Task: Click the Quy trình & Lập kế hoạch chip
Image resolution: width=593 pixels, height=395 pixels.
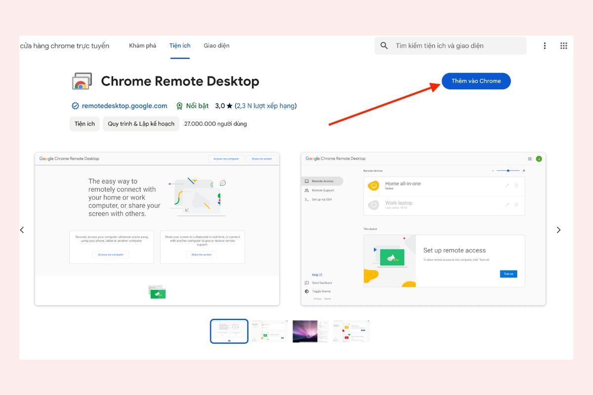Action: coord(141,124)
